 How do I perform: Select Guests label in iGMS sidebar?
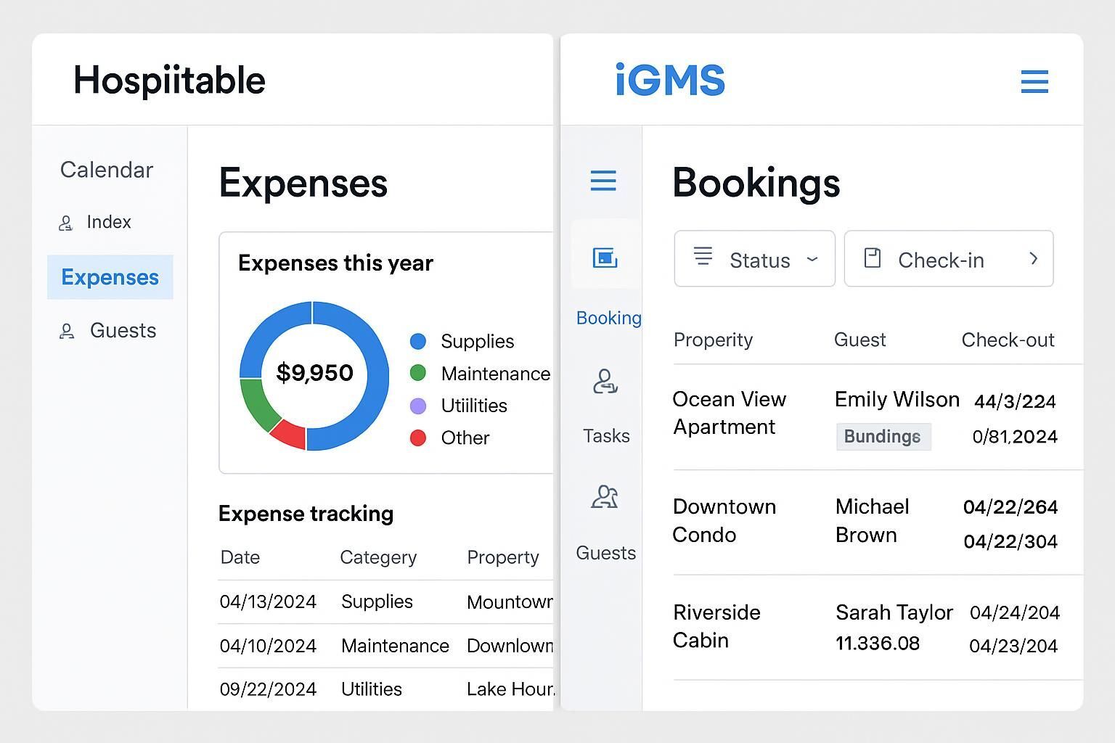point(605,553)
